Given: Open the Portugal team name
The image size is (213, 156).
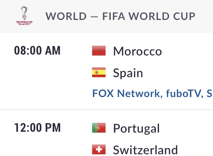Looking at the screenshot, I should (x=136, y=129).
